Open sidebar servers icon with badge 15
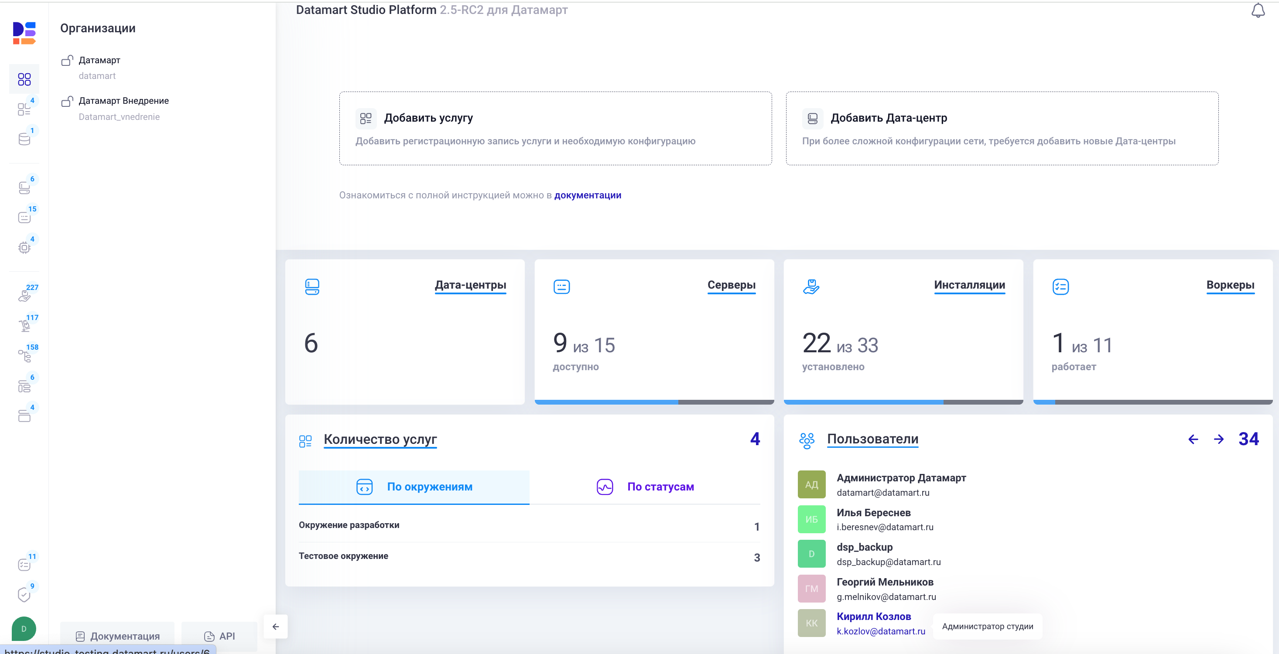Screen dimensions: 1279x654 [x=24, y=217]
